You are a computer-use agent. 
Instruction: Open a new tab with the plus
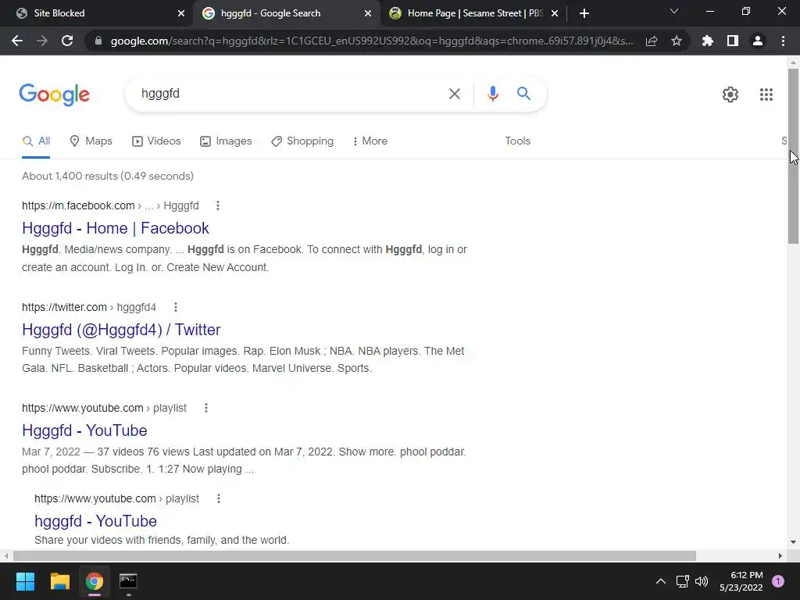click(584, 13)
